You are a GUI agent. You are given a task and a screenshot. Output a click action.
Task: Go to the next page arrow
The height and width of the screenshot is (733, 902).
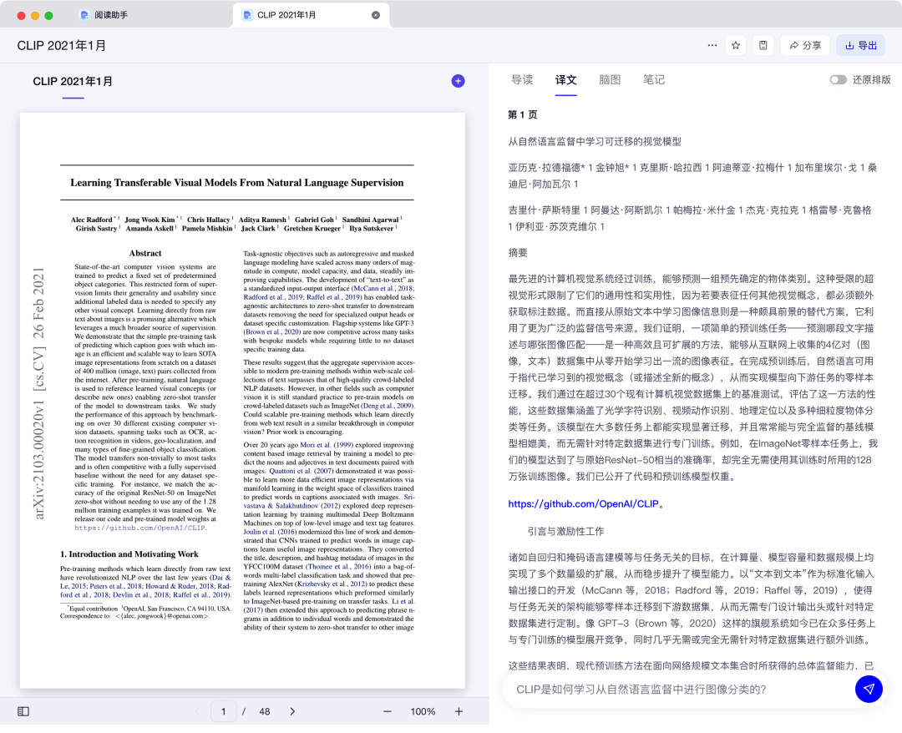[x=292, y=711]
